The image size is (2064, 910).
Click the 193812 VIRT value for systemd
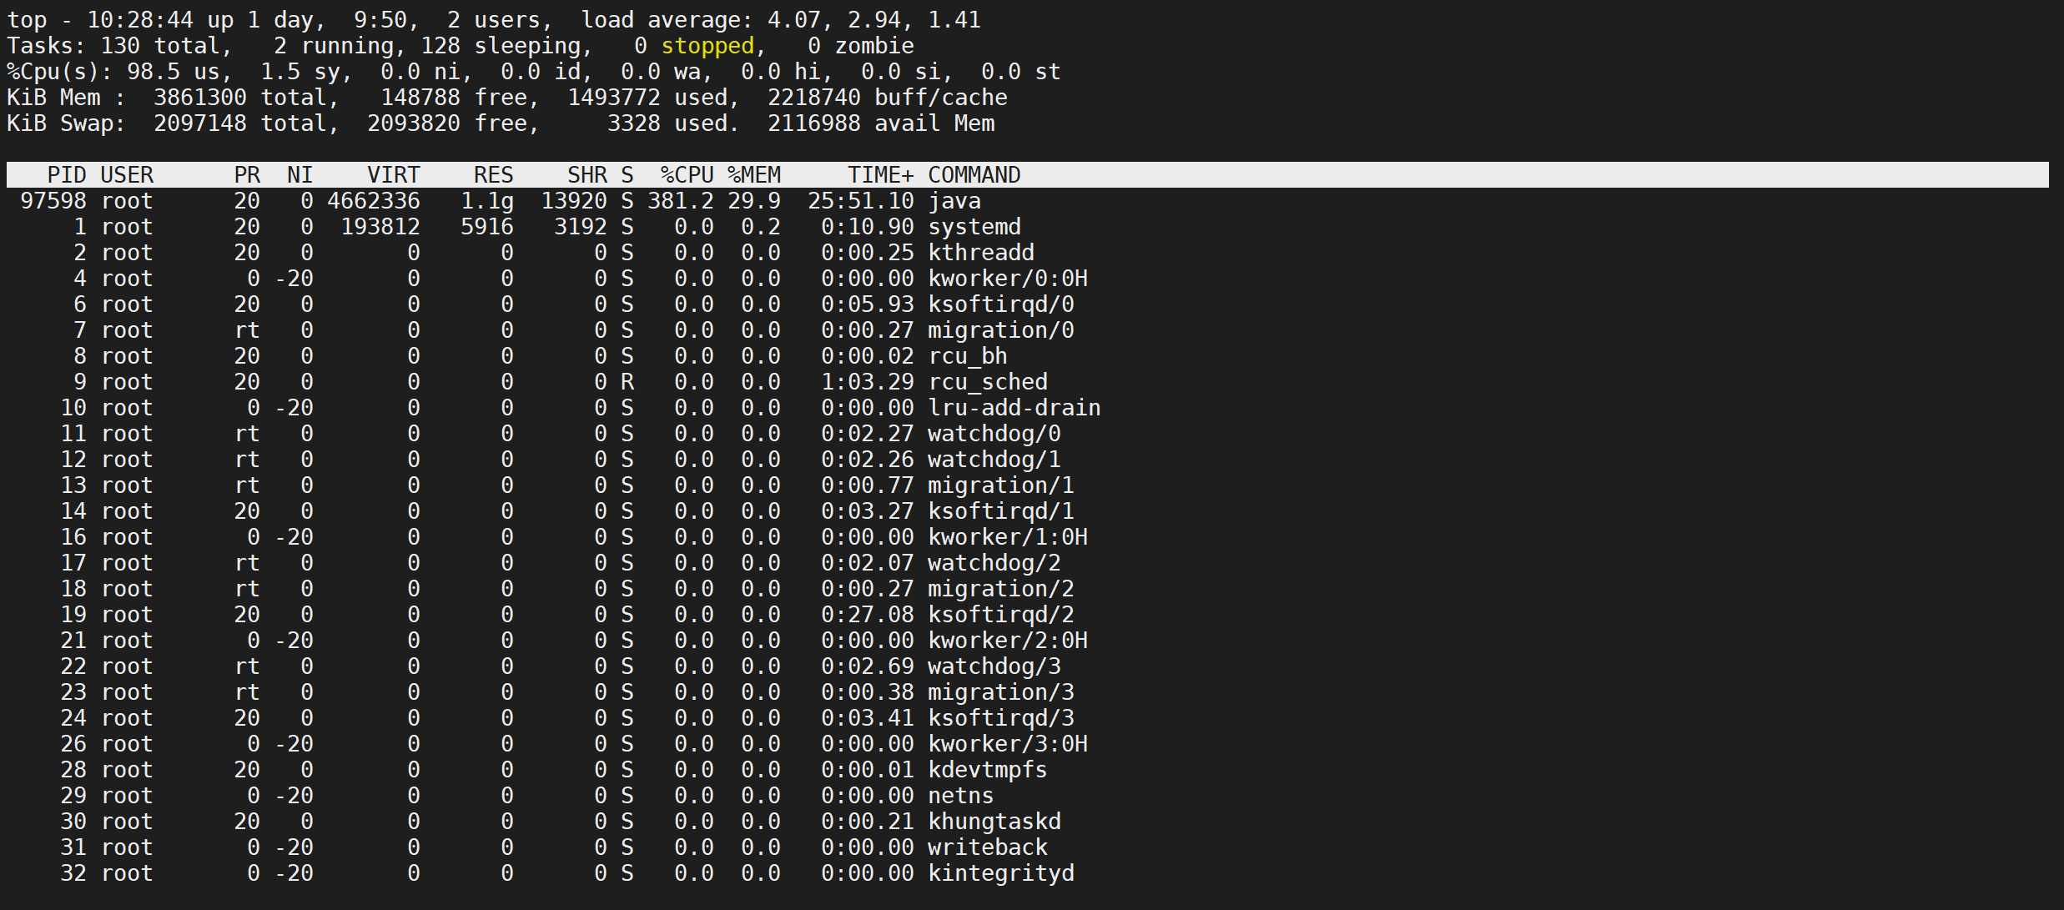[380, 227]
